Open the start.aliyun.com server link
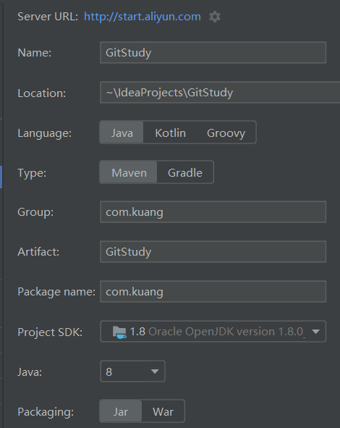This screenshot has width=340, height=428. 143,17
